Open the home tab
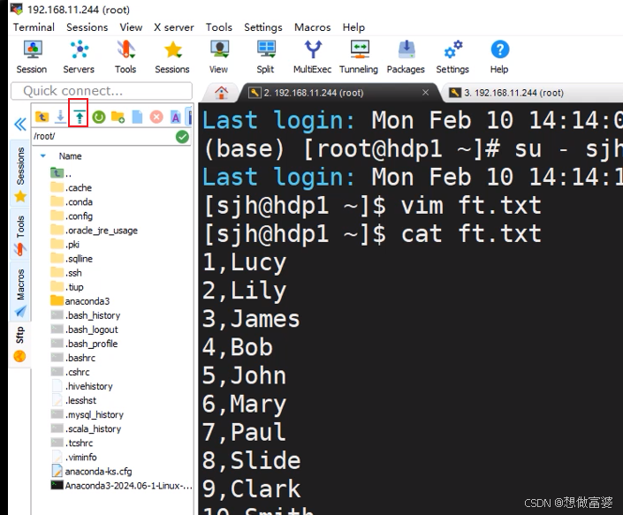This screenshot has width=623, height=515. [222, 93]
